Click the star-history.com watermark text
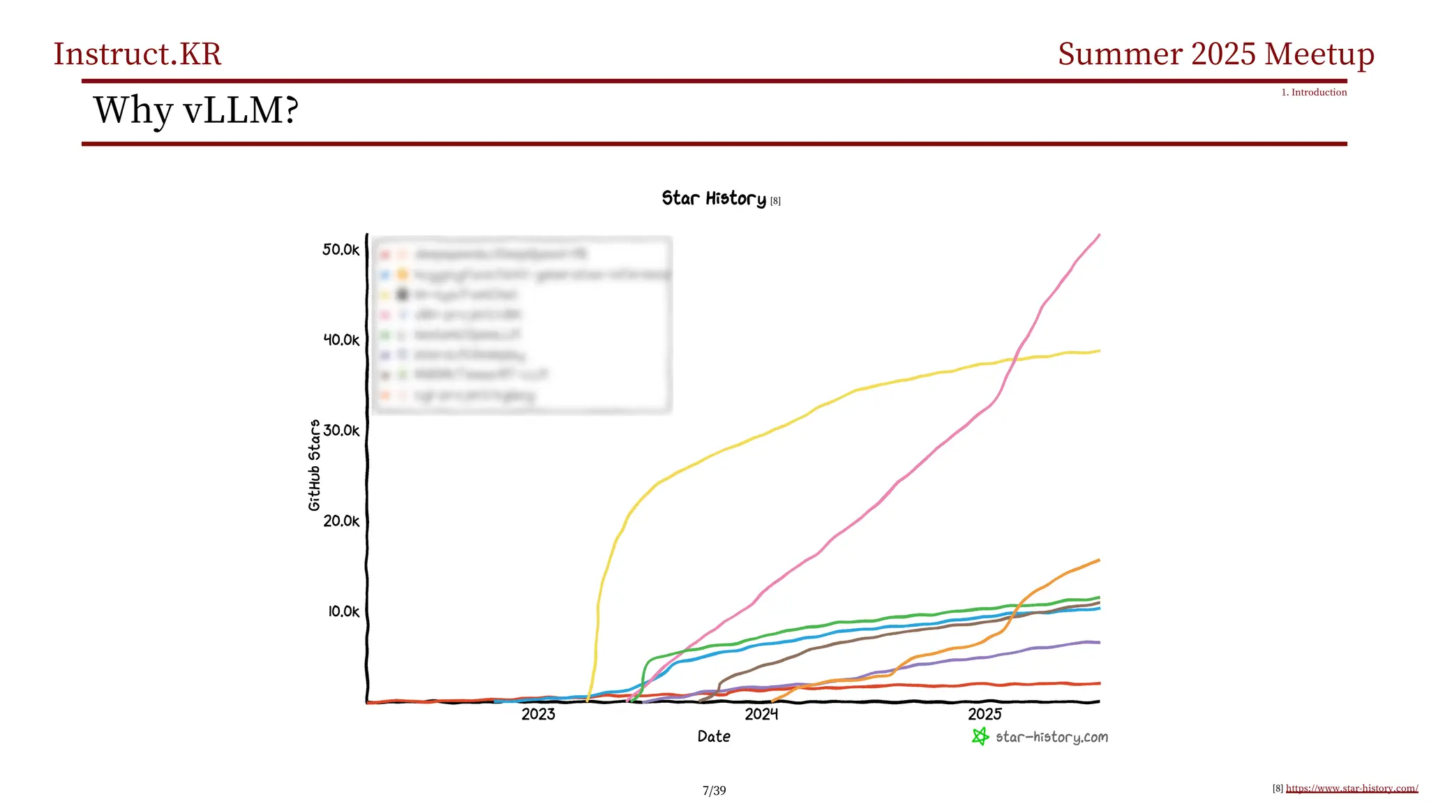Screen dimensions: 1429x804 click(x=1052, y=737)
